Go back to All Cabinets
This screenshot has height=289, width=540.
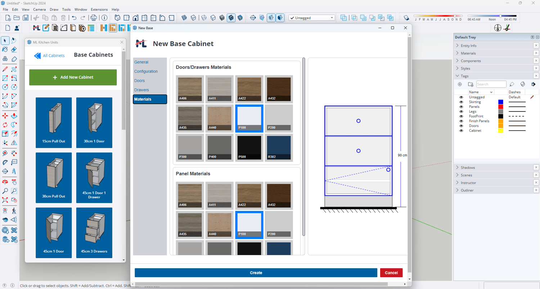pyautogui.click(x=49, y=56)
